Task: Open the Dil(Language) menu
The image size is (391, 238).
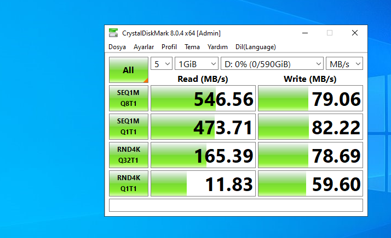Action: point(256,47)
